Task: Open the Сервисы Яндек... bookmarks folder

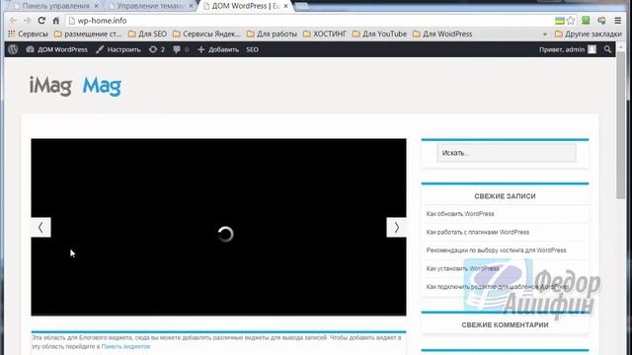Action: (206, 34)
